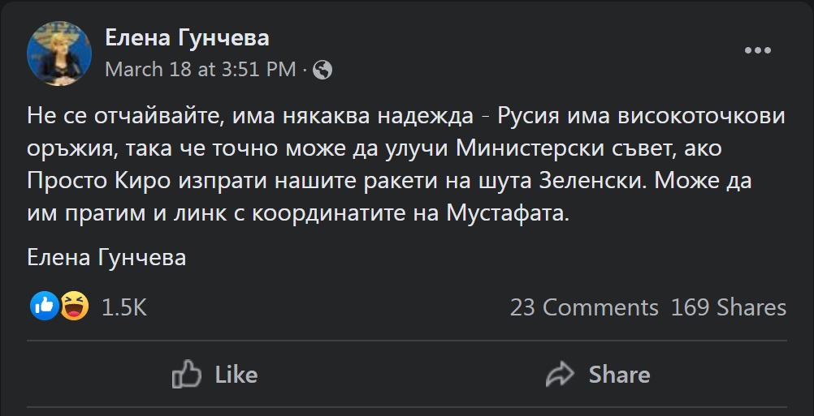This screenshot has height=416, width=814.
Task: Click the blue thumbs-up reaction icon
Action: point(44,306)
